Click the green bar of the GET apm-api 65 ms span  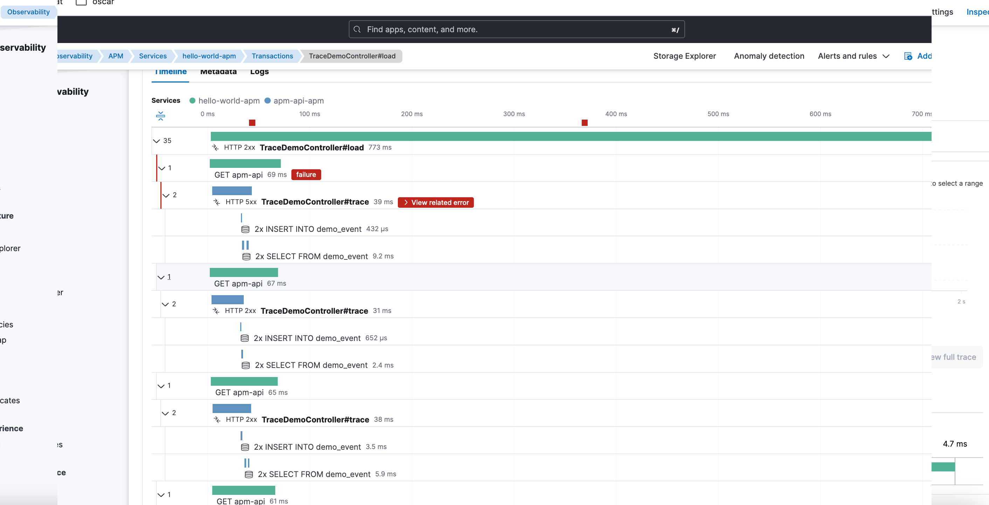244,382
